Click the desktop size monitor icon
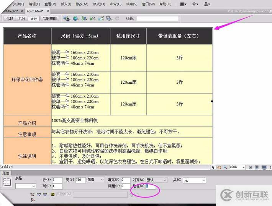This screenshot has width=272, height=206. 264,167
